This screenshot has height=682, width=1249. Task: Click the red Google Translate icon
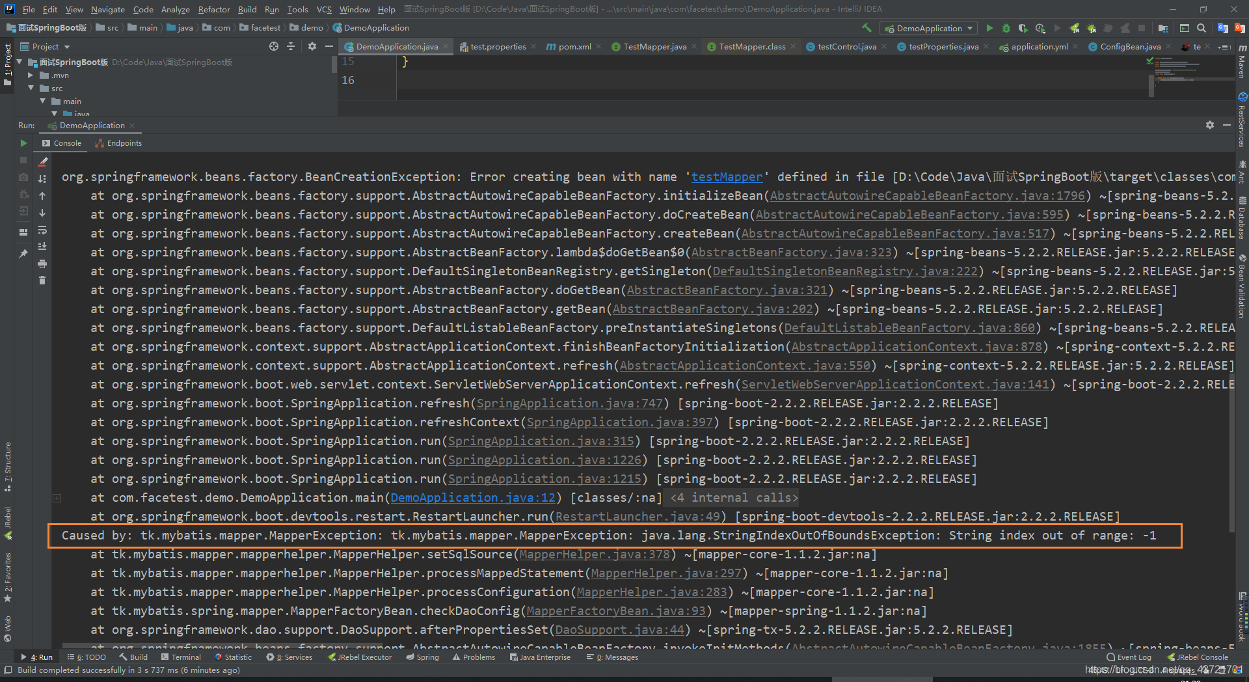(x=1239, y=28)
